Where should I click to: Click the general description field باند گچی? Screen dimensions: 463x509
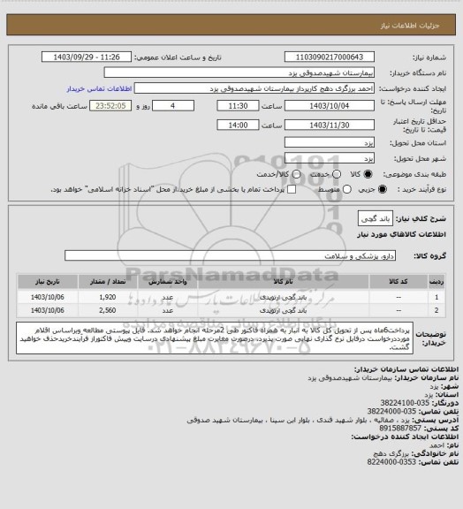click(376, 219)
